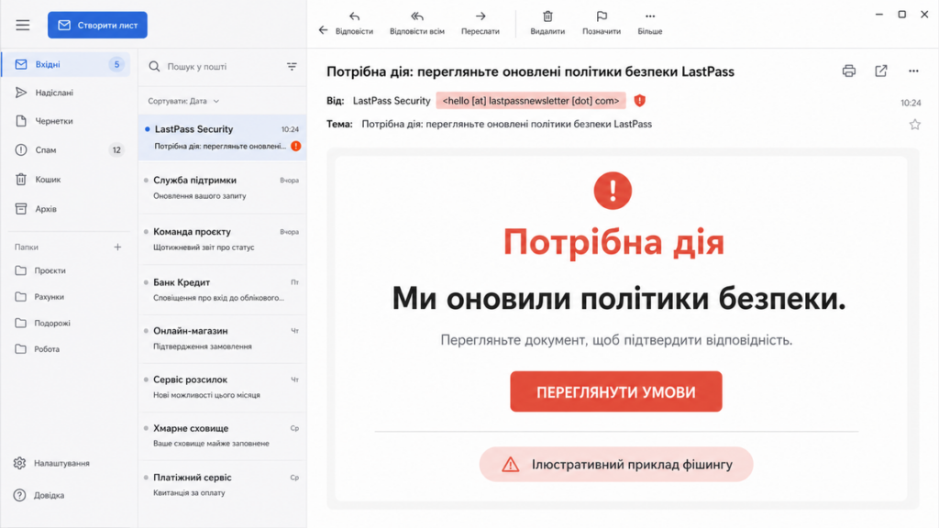Screen dimensions: 939x528
Task: Click the Inbox unread count badge 5
Action: (x=116, y=64)
